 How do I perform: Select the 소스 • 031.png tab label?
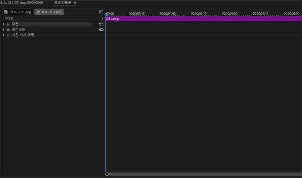click(20, 12)
